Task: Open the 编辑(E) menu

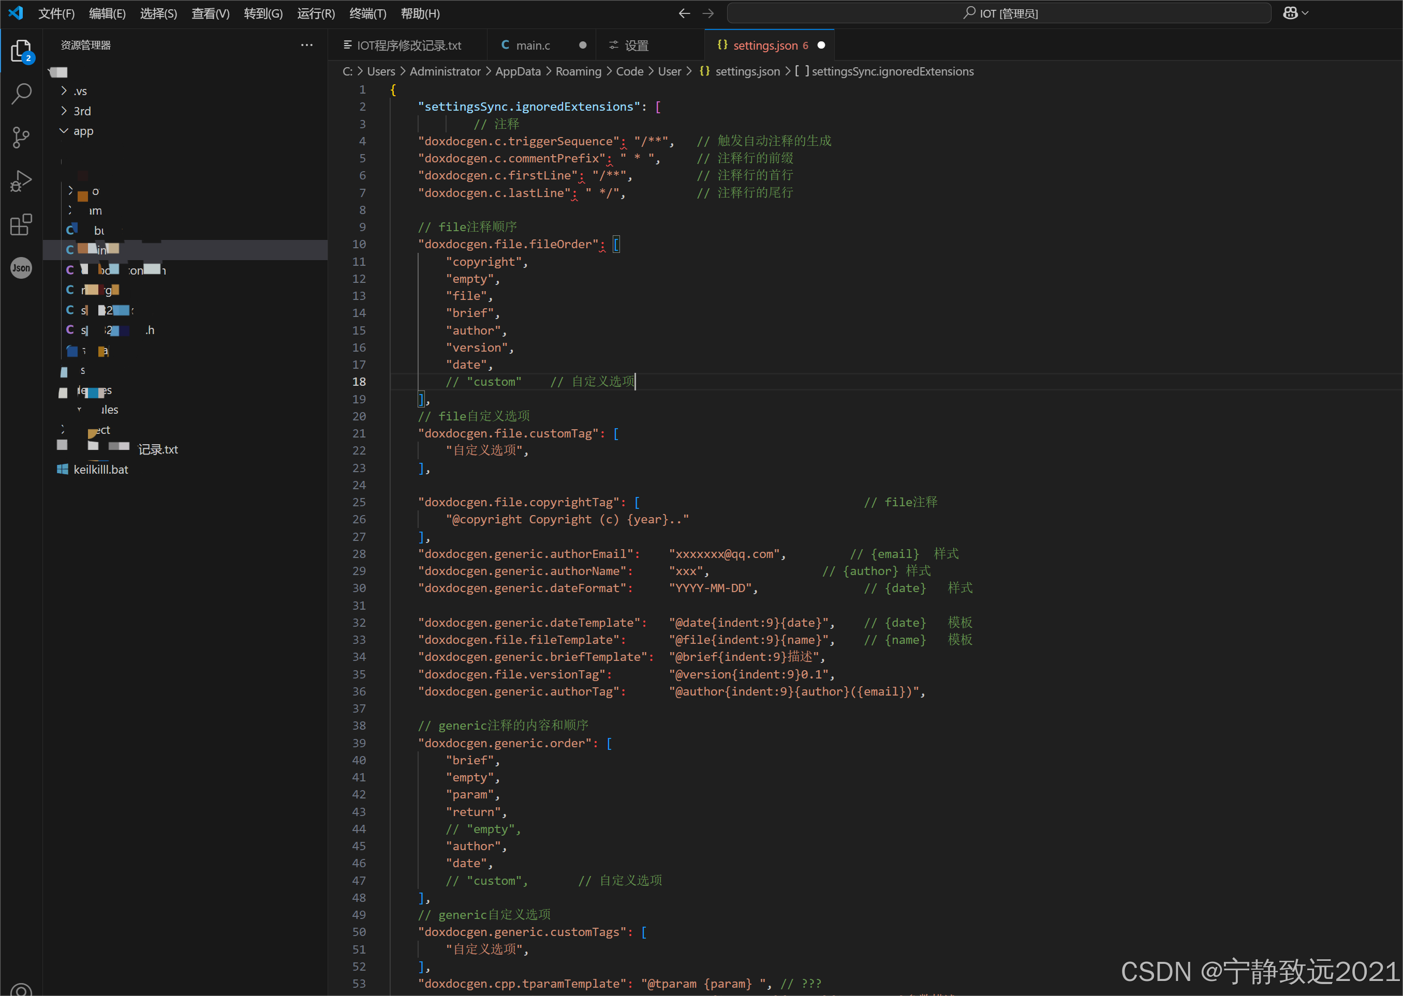Action: point(108,13)
